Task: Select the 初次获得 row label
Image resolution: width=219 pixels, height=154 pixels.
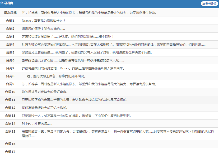Action: (10, 13)
